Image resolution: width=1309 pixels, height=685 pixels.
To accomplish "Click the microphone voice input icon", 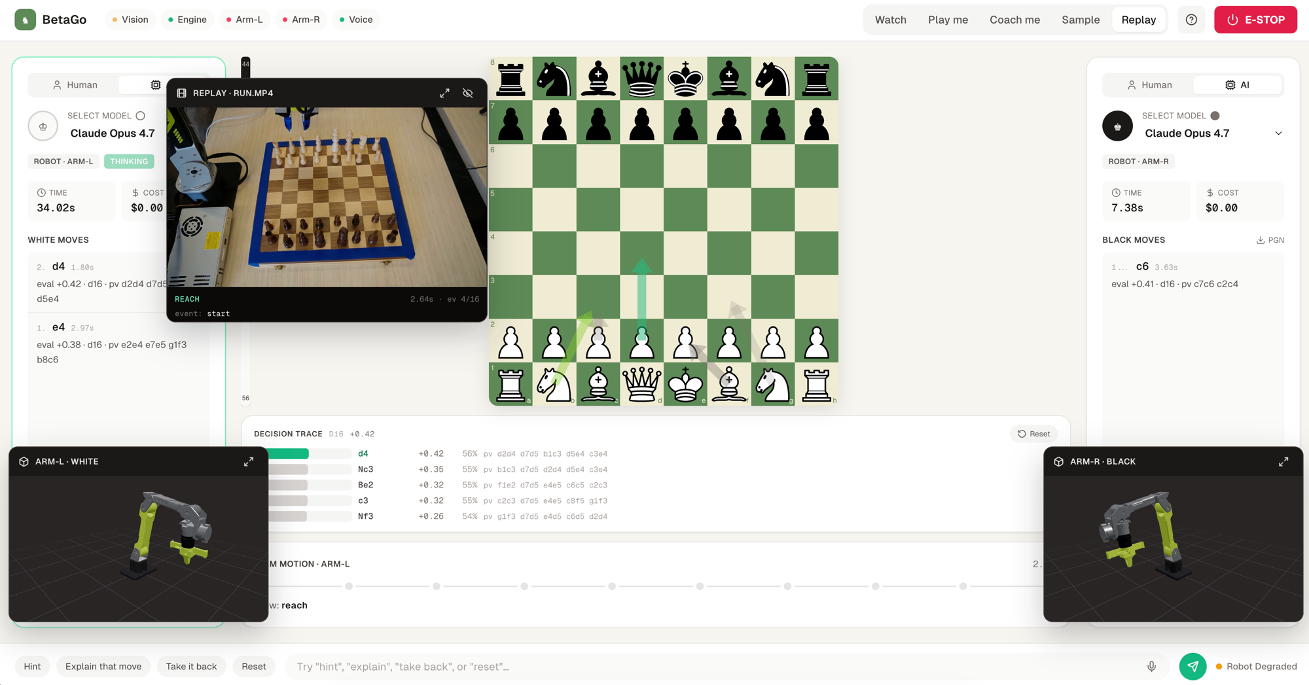I will coord(1151,666).
